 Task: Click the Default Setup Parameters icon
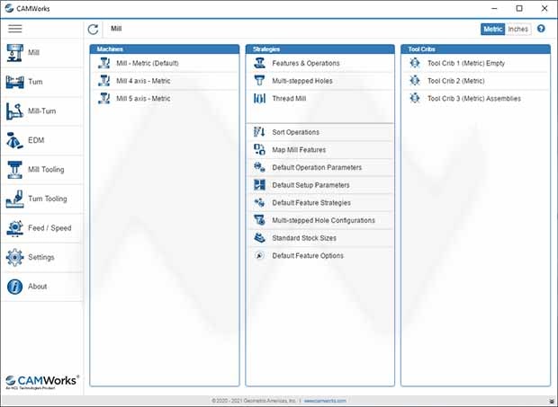[259, 185]
